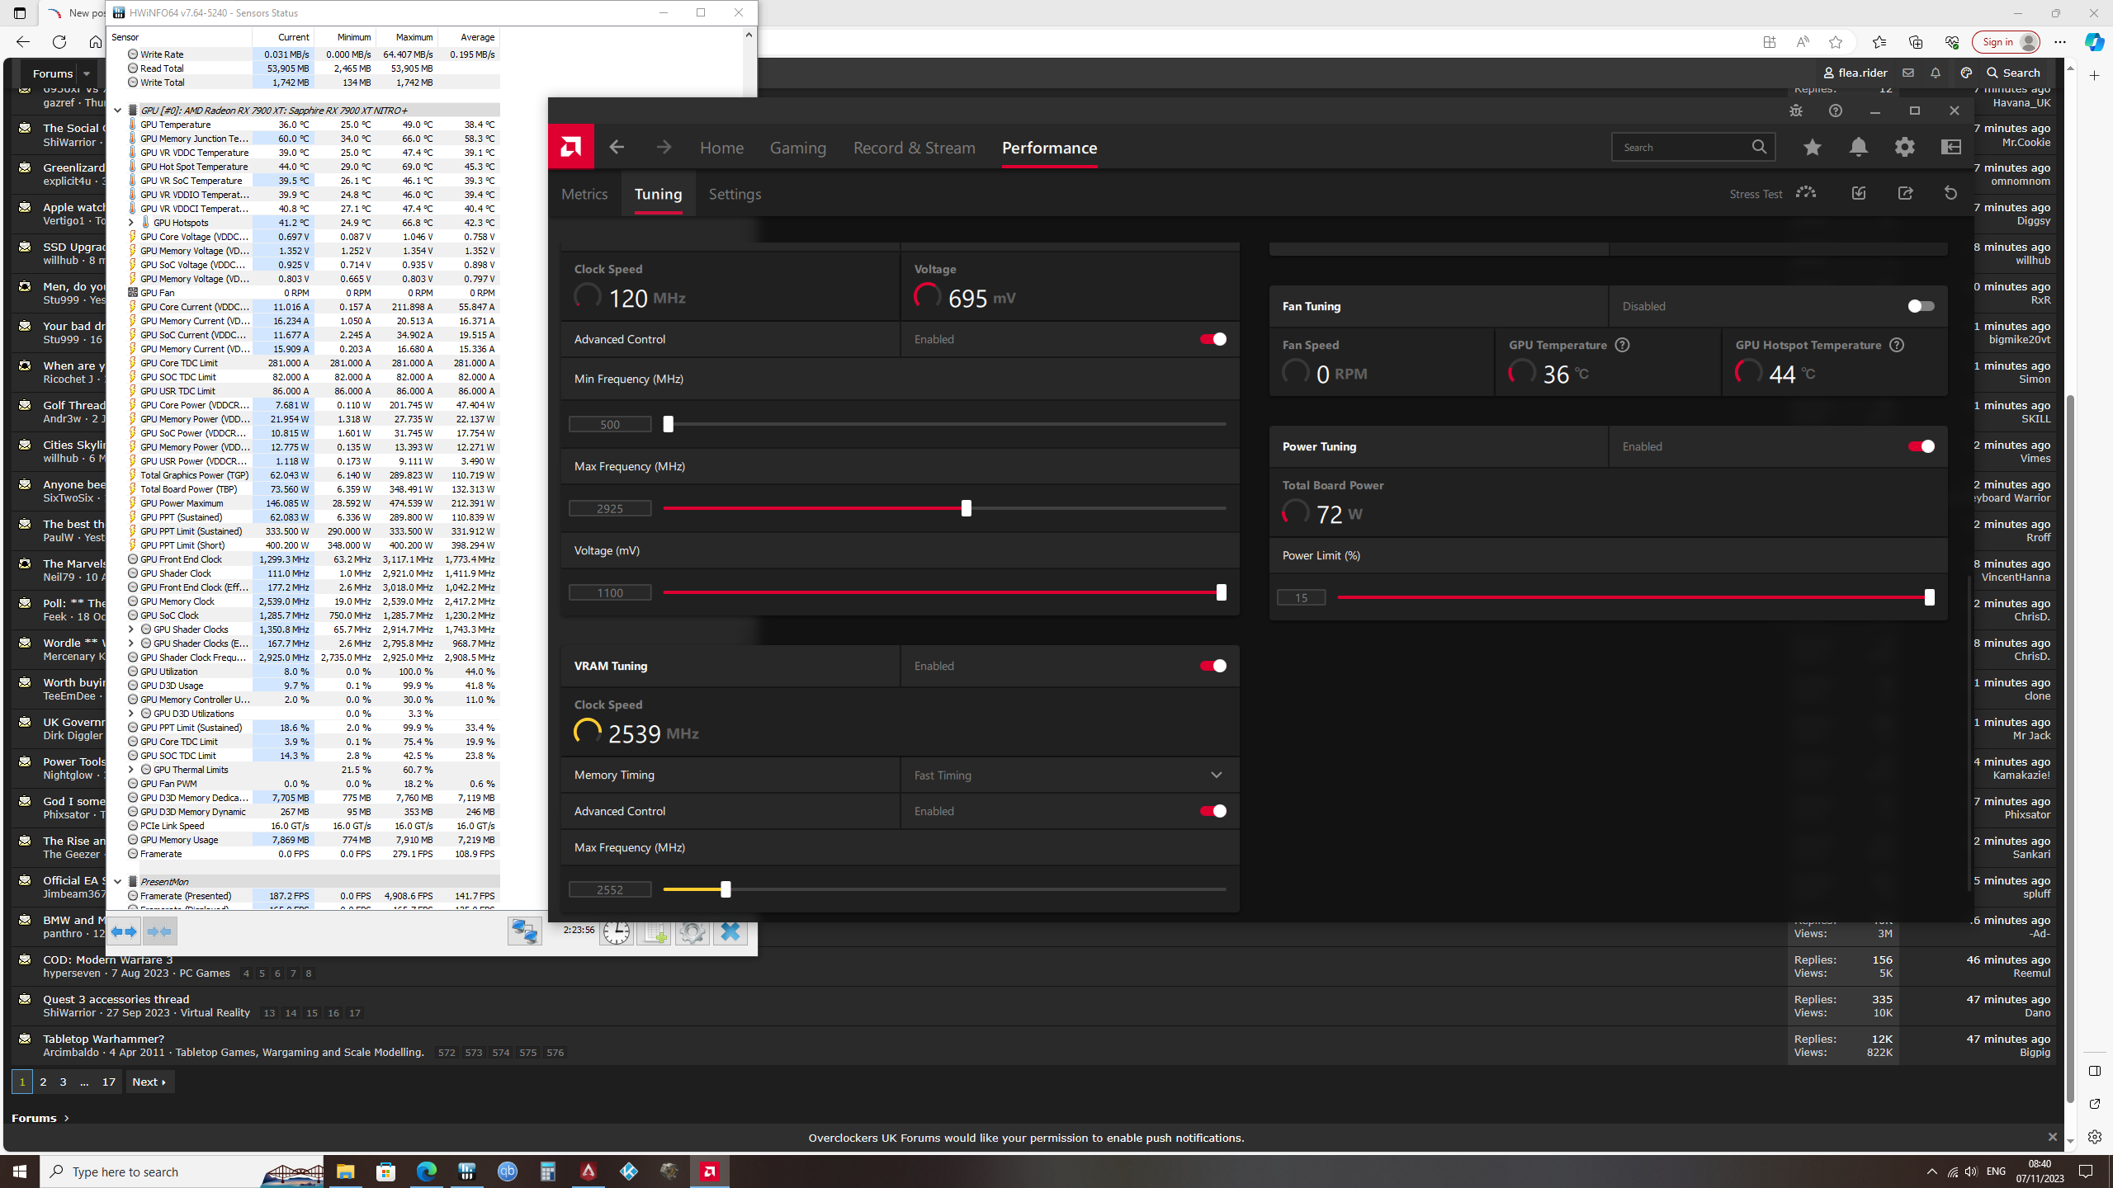Screen dimensions: 2113x1188
Task: Open HWiNFO remote network monitoring icon
Action: pos(524,931)
